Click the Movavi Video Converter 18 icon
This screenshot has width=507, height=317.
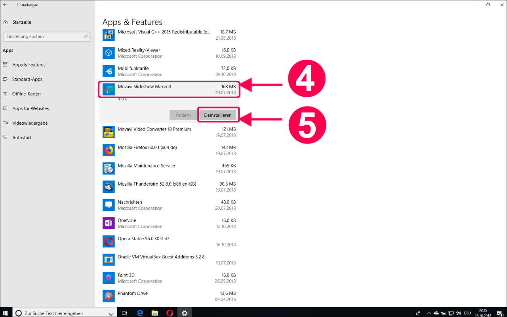click(109, 132)
